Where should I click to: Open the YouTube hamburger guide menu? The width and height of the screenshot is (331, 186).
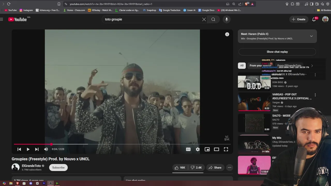coord(2,19)
